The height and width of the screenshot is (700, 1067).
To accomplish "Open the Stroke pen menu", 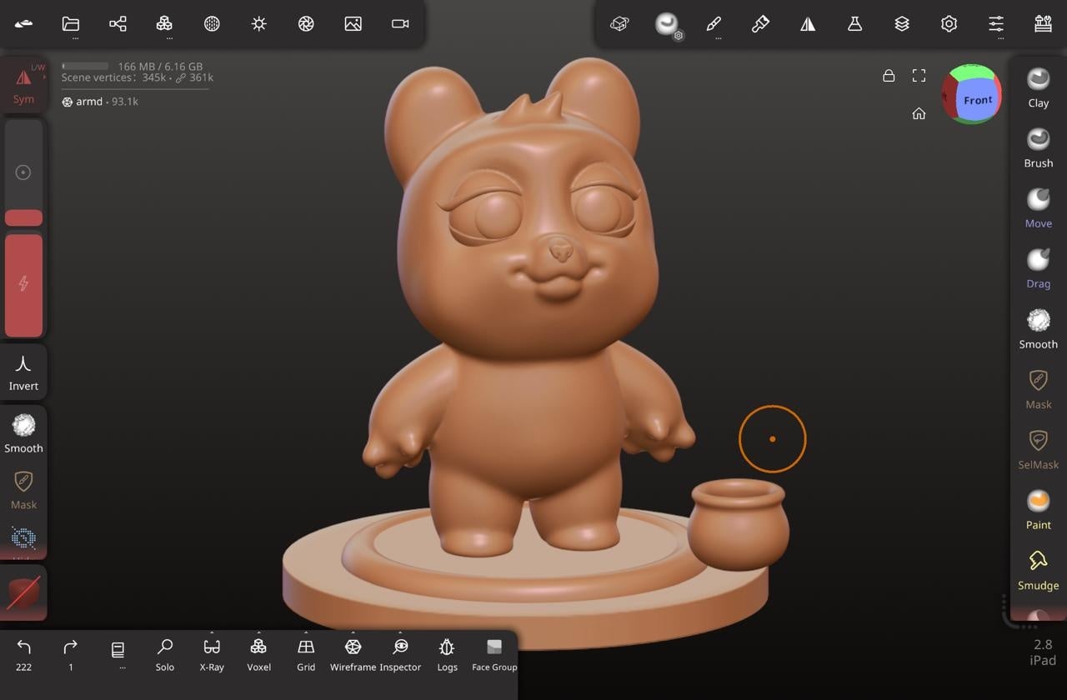I will pos(714,24).
